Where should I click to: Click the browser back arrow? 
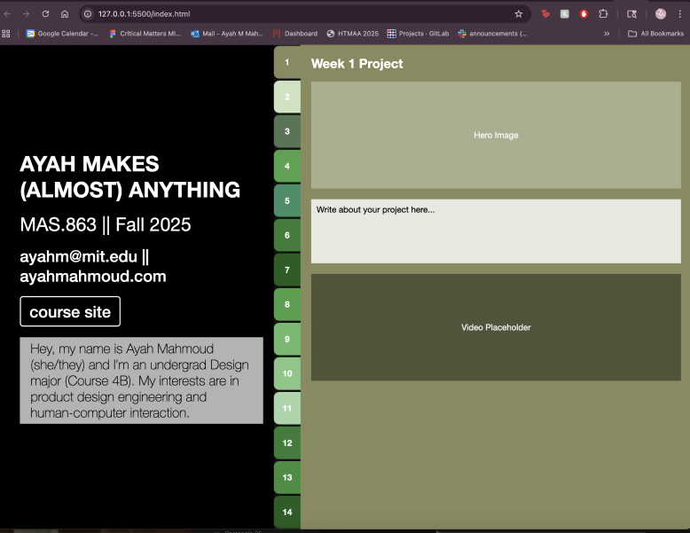(x=8, y=14)
